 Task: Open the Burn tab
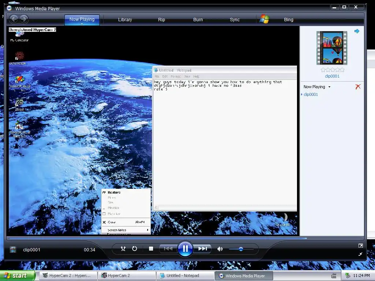[x=198, y=20]
